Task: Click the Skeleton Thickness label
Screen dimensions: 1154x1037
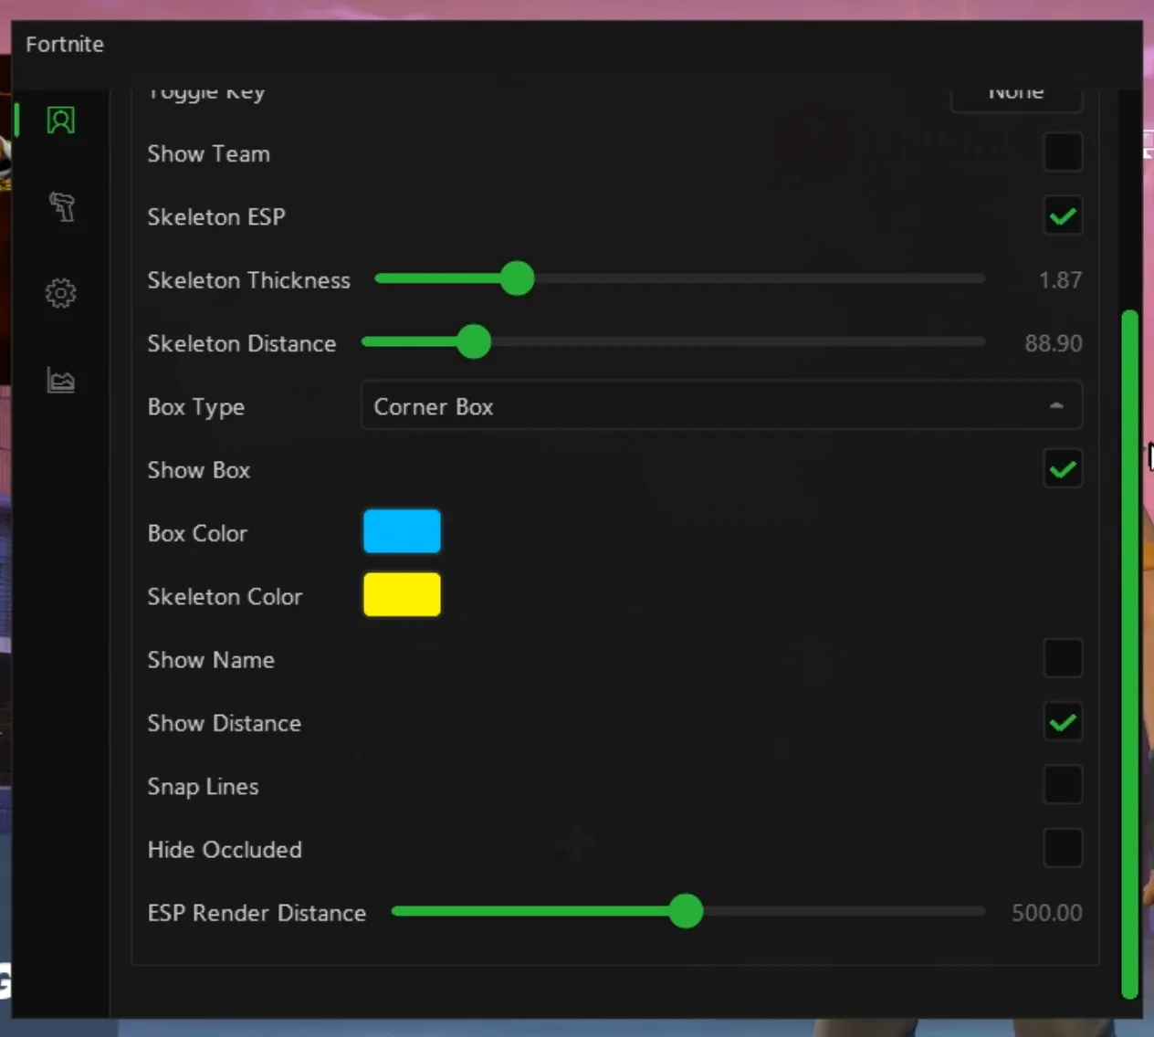Action: coord(248,280)
